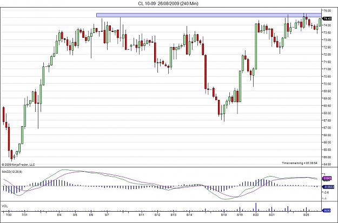Click the 70.50 price axis label
Viewport: 338px width, 223px height.
coord(327,77)
